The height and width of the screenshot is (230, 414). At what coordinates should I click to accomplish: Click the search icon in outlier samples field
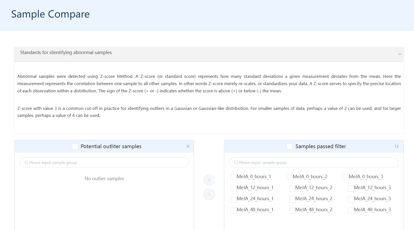pos(27,162)
